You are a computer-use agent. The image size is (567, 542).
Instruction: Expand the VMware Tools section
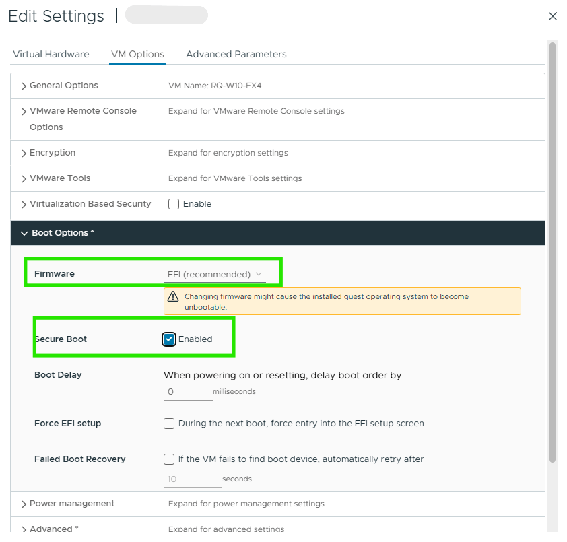25,178
